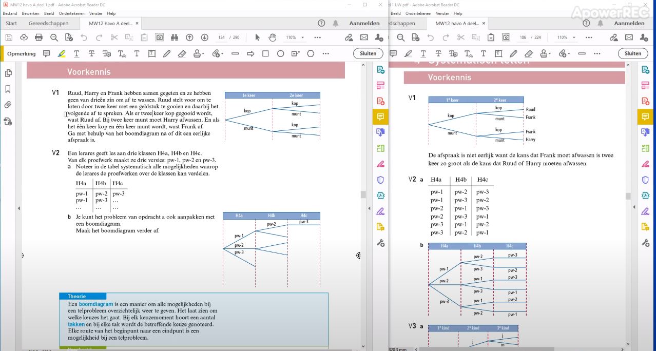Click the clipboard paste icon in UW.pdf window
This screenshot has width=656, height=351.
pos(491,37)
